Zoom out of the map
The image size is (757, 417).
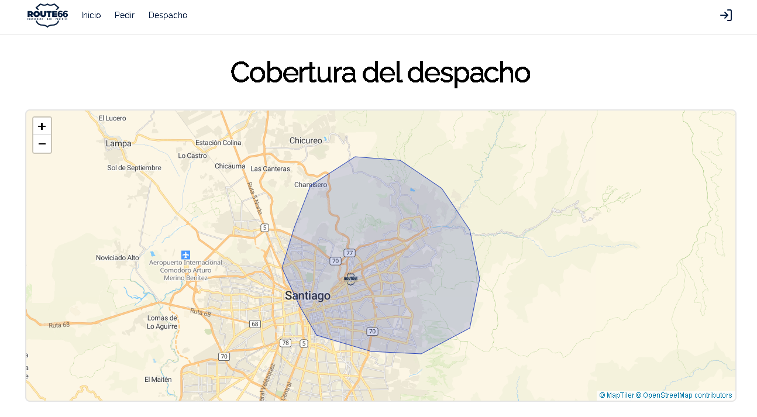[x=42, y=144]
